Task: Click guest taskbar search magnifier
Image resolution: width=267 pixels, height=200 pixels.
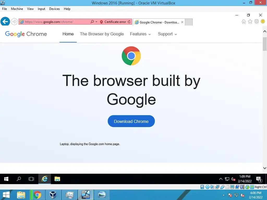Action: click(x=19, y=179)
